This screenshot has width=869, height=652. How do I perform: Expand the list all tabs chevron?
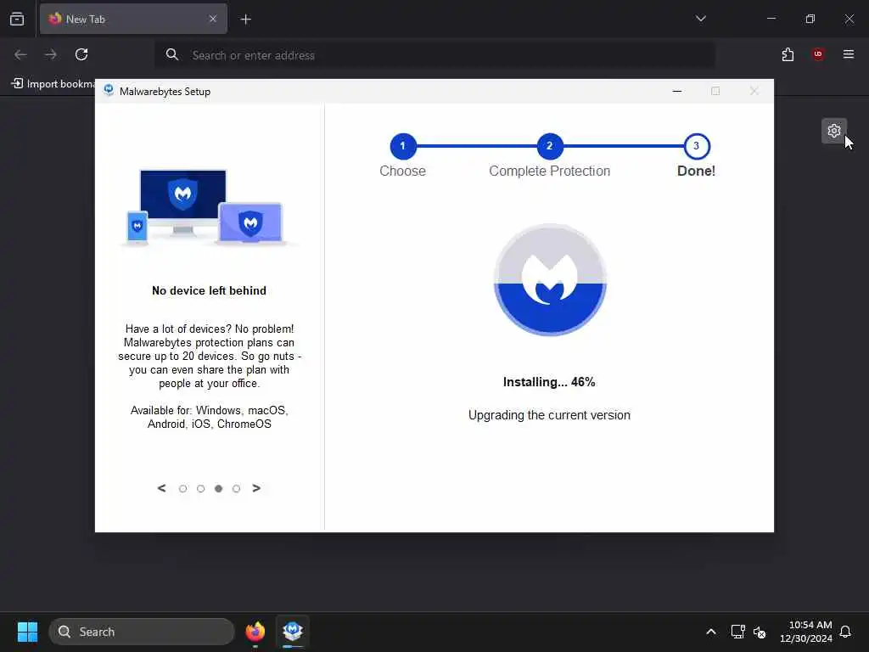(x=700, y=19)
